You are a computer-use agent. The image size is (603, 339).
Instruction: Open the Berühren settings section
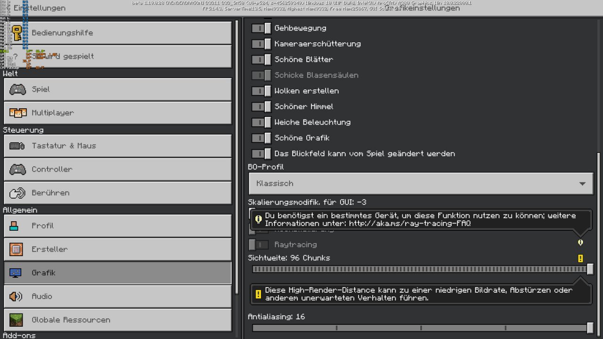point(118,193)
